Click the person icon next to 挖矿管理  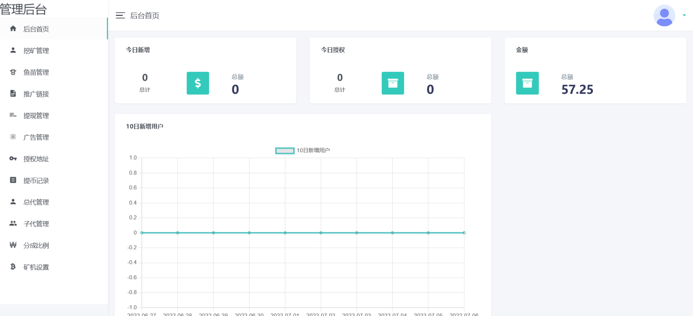13,50
